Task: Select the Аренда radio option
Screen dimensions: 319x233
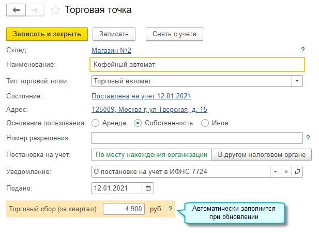Action: click(95, 123)
